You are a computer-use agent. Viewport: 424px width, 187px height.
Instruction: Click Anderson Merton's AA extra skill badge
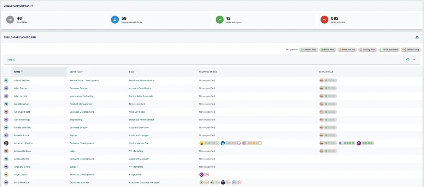click(x=322, y=143)
